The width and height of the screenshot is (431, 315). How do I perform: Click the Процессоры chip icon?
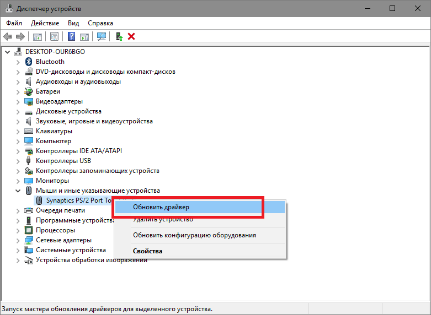click(29, 230)
